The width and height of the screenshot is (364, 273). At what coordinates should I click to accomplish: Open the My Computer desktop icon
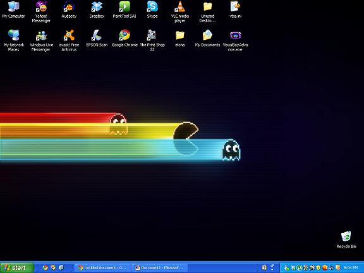coord(13,9)
